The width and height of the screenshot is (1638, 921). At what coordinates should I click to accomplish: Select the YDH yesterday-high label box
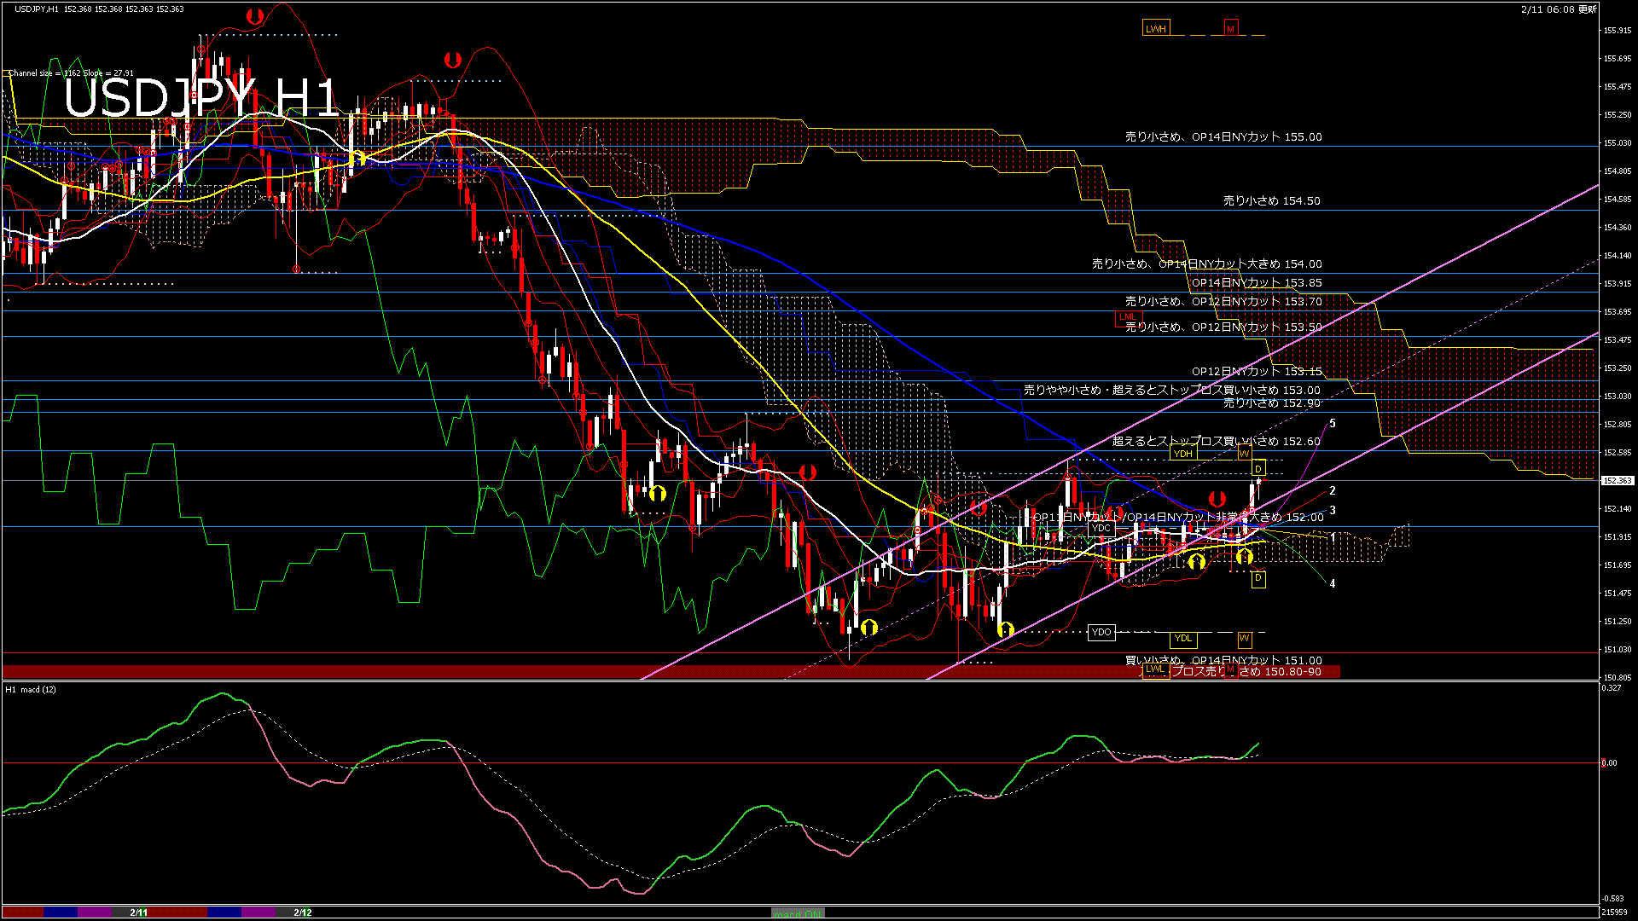click(1182, 454)
